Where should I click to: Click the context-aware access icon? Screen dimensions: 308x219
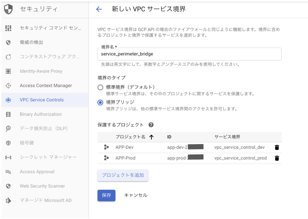[x=8, y=57]
